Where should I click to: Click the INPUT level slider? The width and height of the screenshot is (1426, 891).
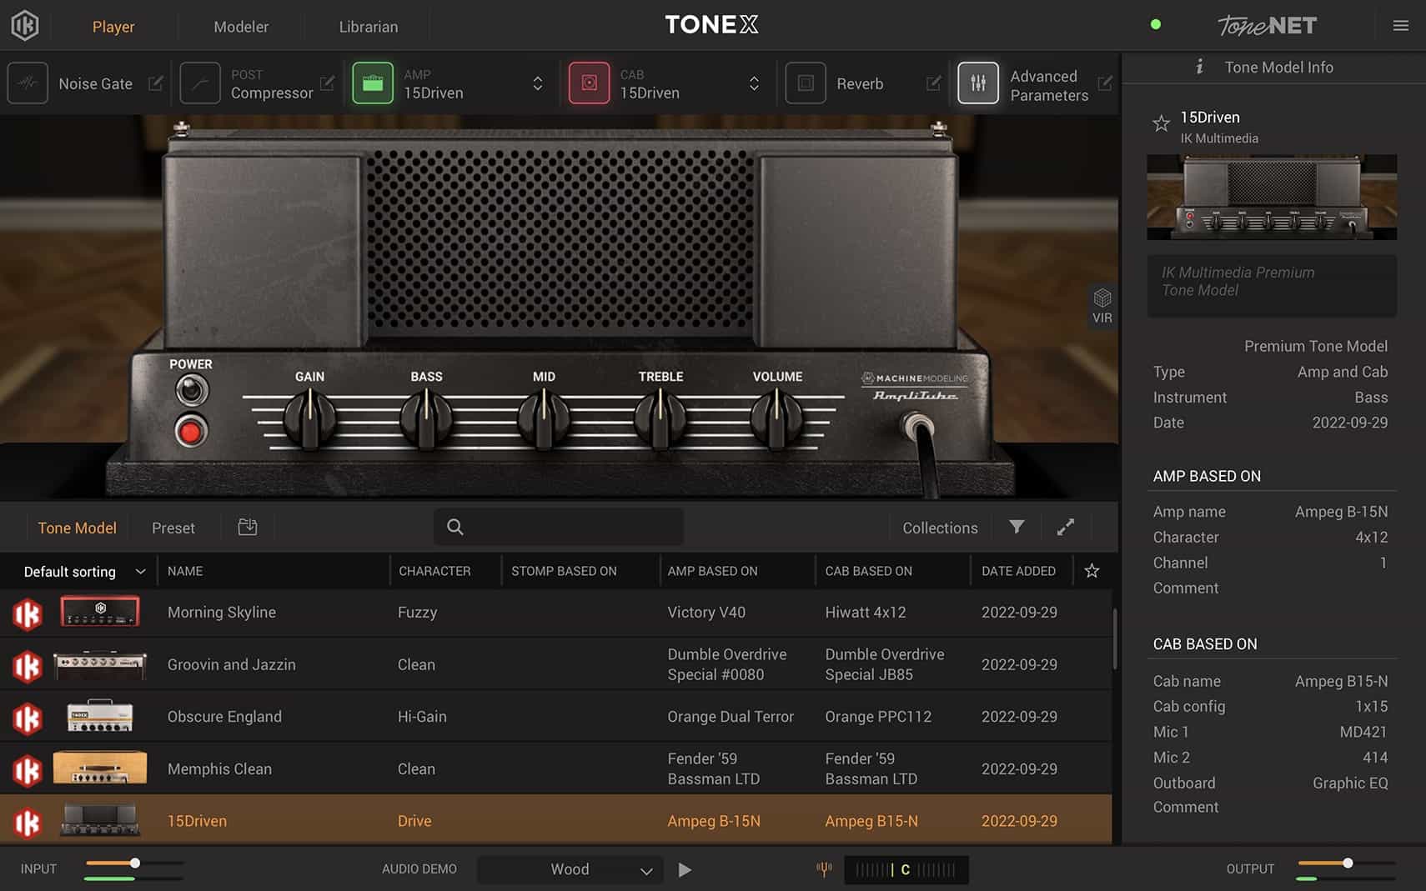[134, 863]
